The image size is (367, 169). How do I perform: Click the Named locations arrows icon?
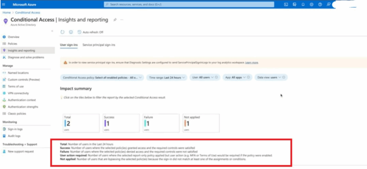(x=4, y=73)
